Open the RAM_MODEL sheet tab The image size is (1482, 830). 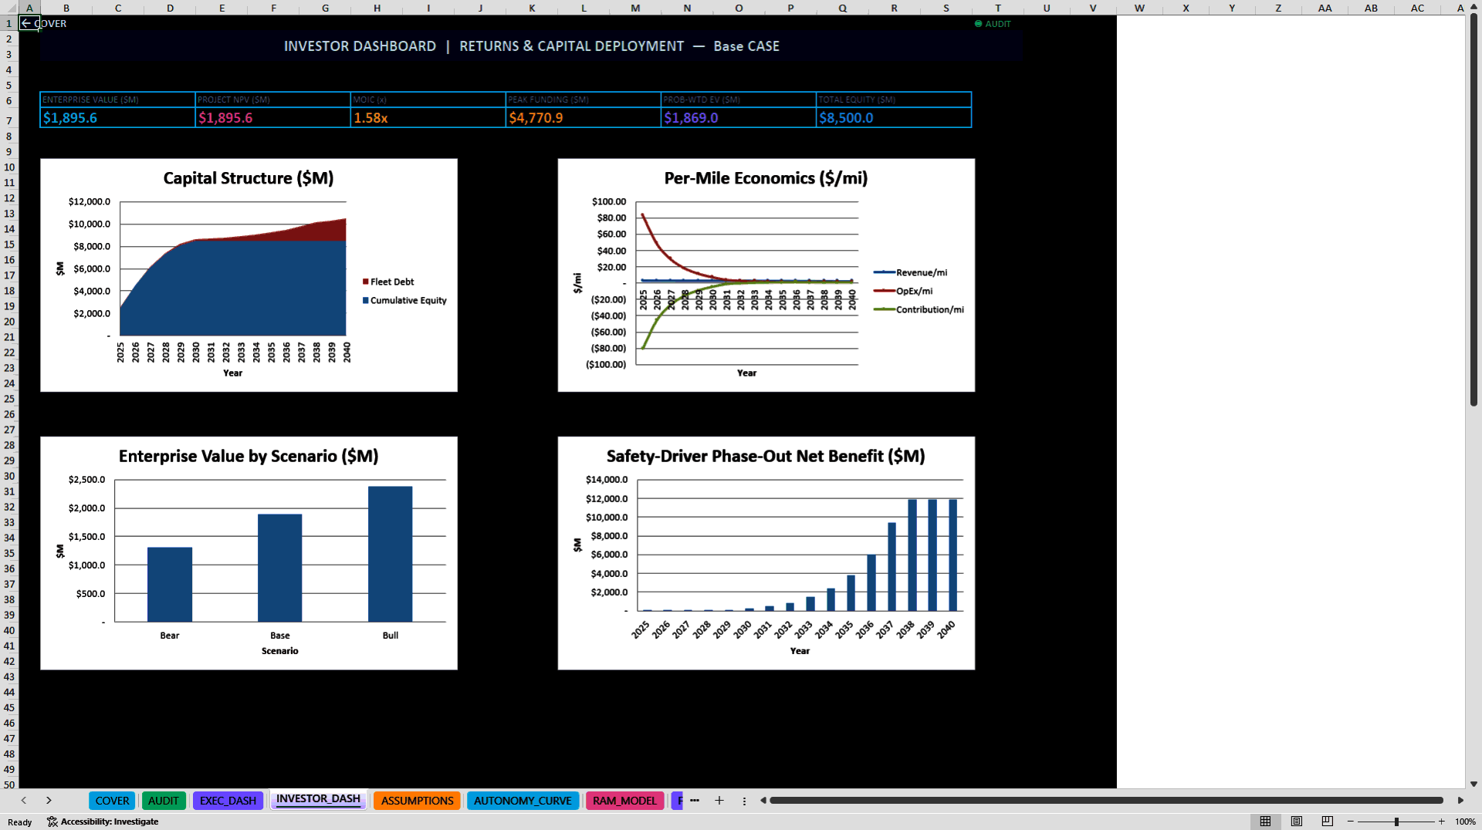tap(624, 801)
